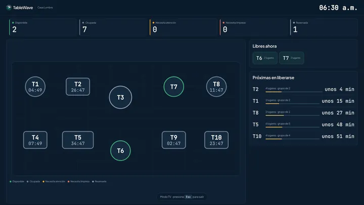Select square table T2 on floor plan
This screenshot has height=205, width=364.
pos(78,87)
